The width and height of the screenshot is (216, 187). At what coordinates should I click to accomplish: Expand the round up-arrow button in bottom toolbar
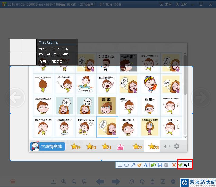173,181
